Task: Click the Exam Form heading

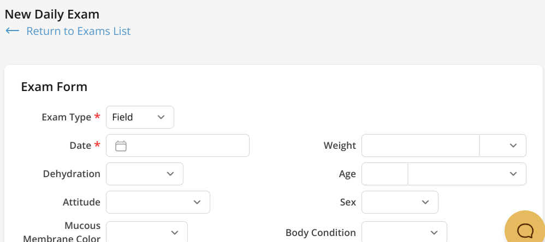Action: (x=54, y=87)
